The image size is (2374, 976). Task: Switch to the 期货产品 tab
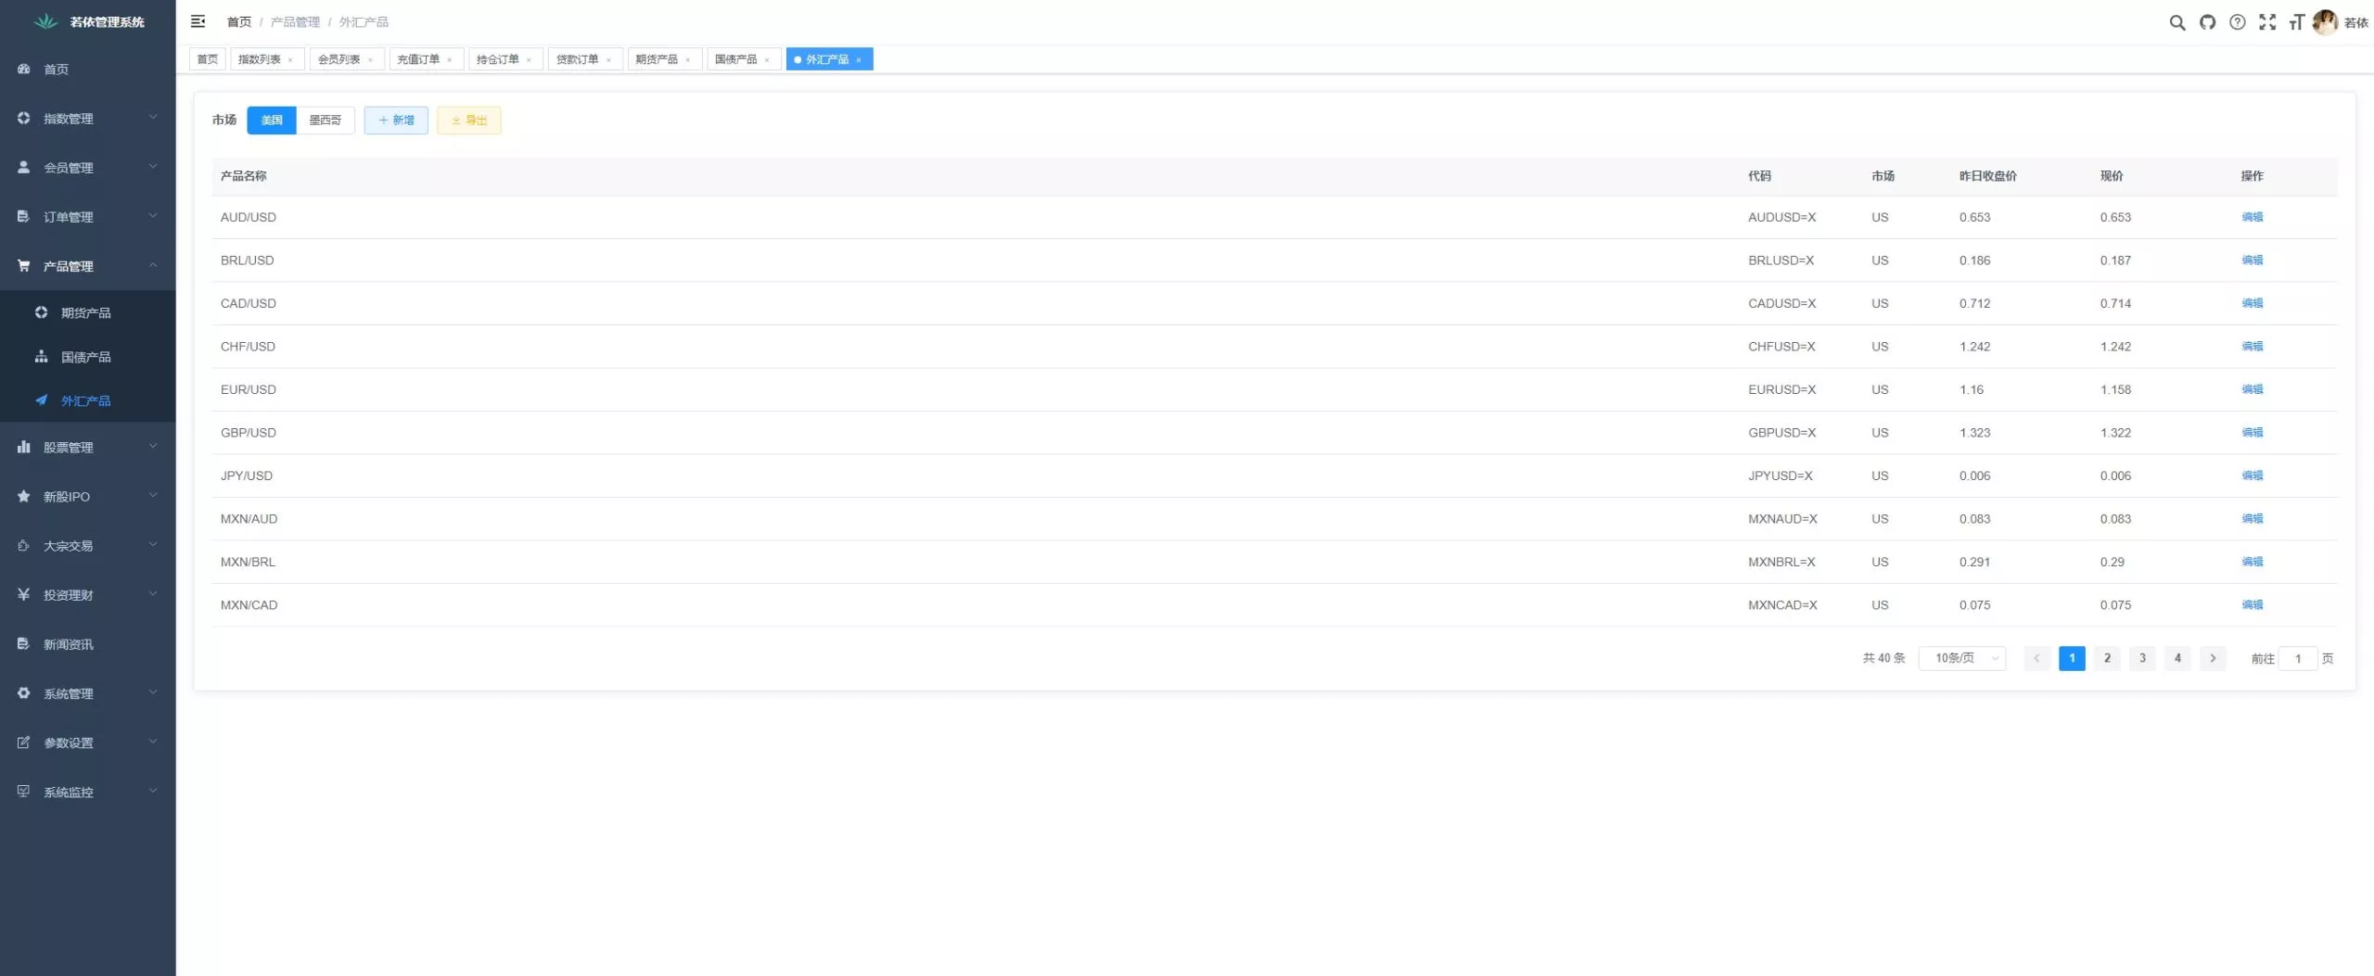(x=656, y=59)
